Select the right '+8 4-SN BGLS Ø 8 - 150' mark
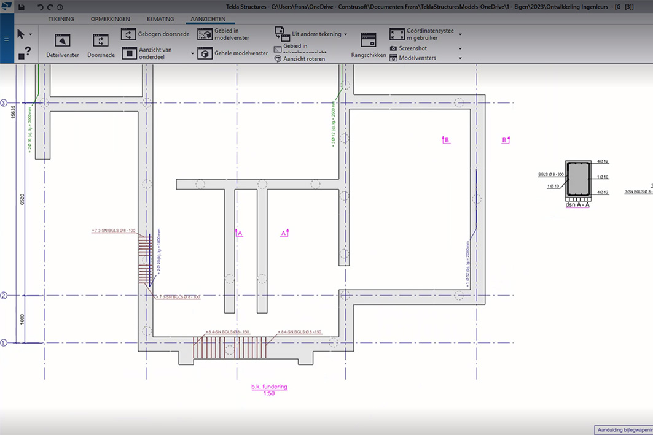This screenshot has width=653, height=435. click(299, 332)
